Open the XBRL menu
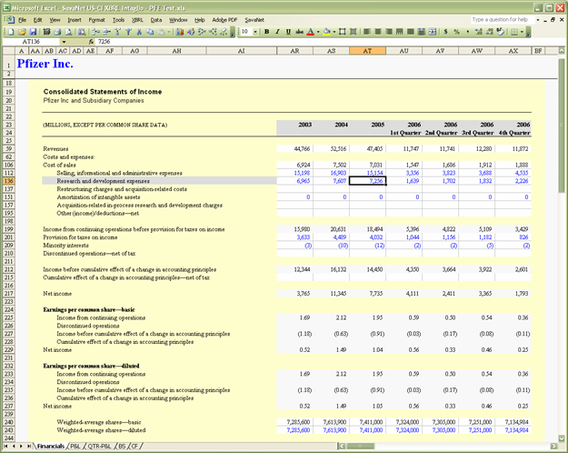 tap(137, 20)
